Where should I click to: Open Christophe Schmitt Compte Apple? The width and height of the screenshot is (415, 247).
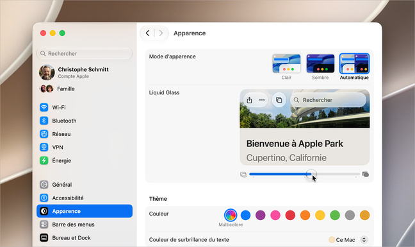click(x=85, y=72)
